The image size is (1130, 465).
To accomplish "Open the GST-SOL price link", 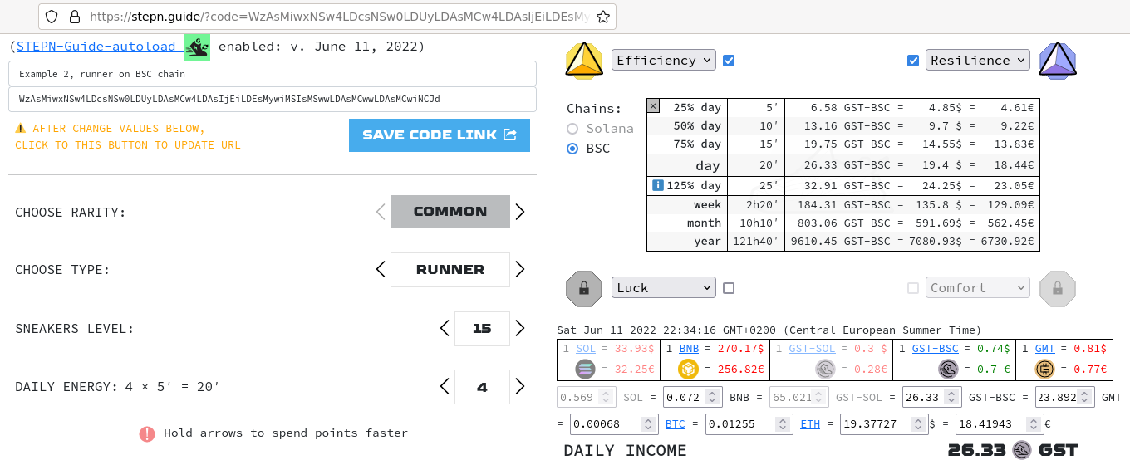I will pos(812,349).
